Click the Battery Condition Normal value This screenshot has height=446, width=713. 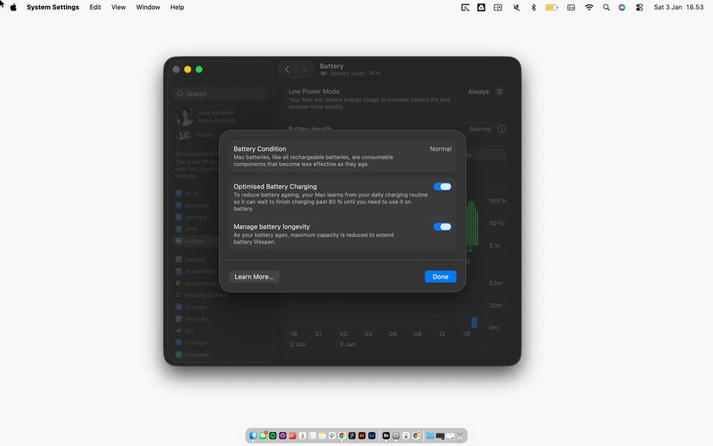point(440,149)
